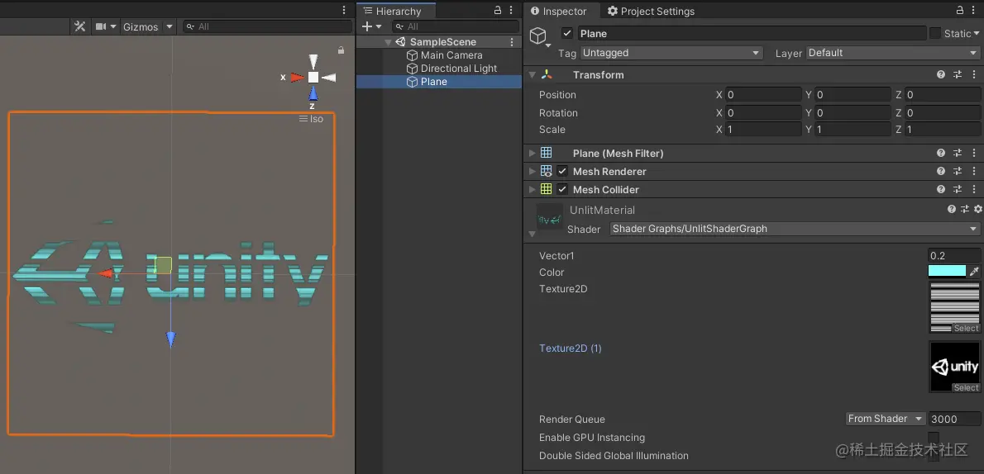
Task: Open the Tag Untagged dropdown
Action: click(x=671, y=53)
